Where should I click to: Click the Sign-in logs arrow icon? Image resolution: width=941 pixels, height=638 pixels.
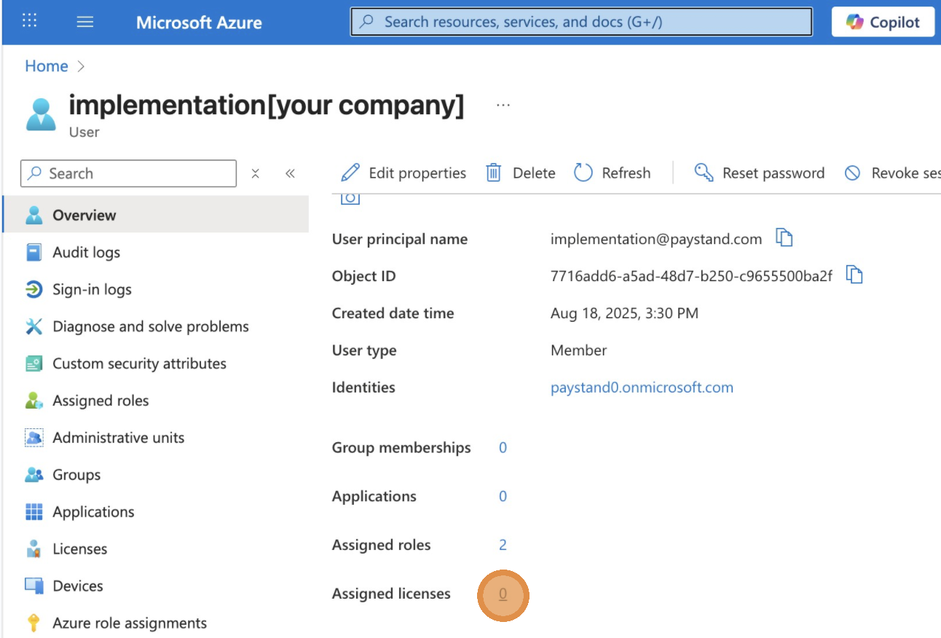point(34,290)
